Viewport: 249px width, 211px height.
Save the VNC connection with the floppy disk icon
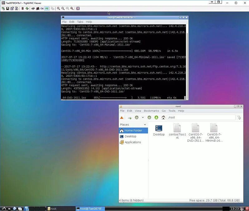point(7,8)
